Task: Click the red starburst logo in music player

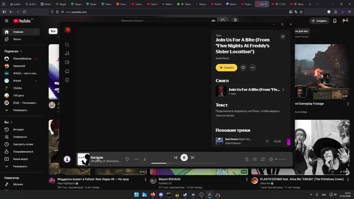Action: pyautogui.click(x=67, y=30)
